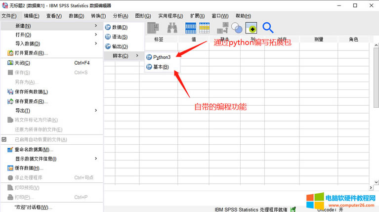Click the binoculars Find icon in toolbar
The height and width of the screenshot is (212, 379).
(x=172, y=28)
